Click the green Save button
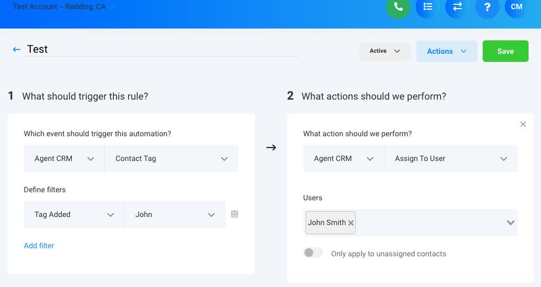Image resolution: width=541 pixels, height=287 pixels. coord(505,51)
